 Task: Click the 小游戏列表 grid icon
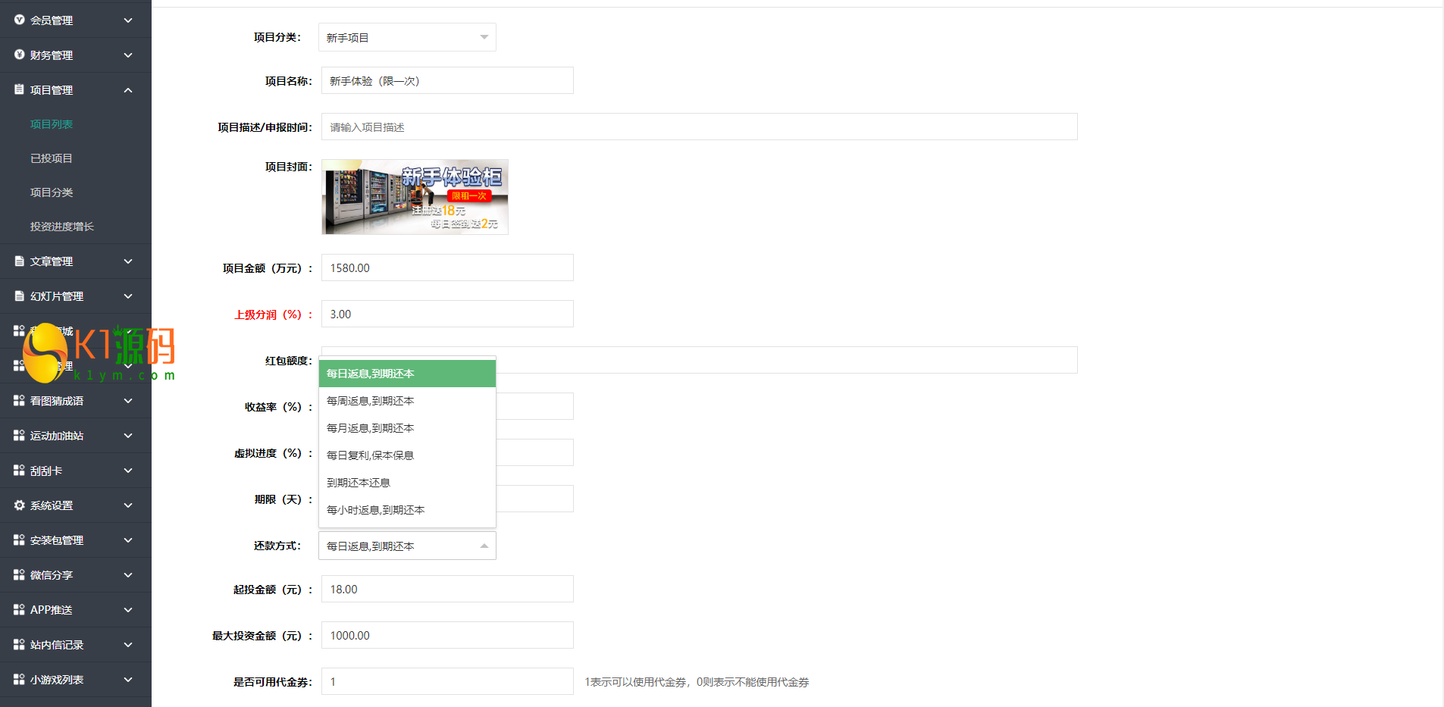(x=20, y=679)
